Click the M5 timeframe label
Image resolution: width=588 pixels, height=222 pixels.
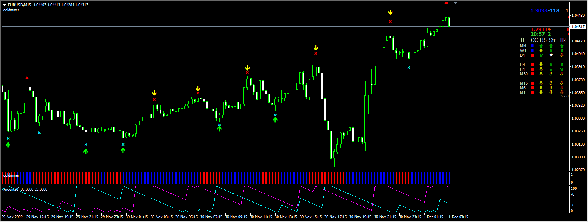(x=523, y=88)
